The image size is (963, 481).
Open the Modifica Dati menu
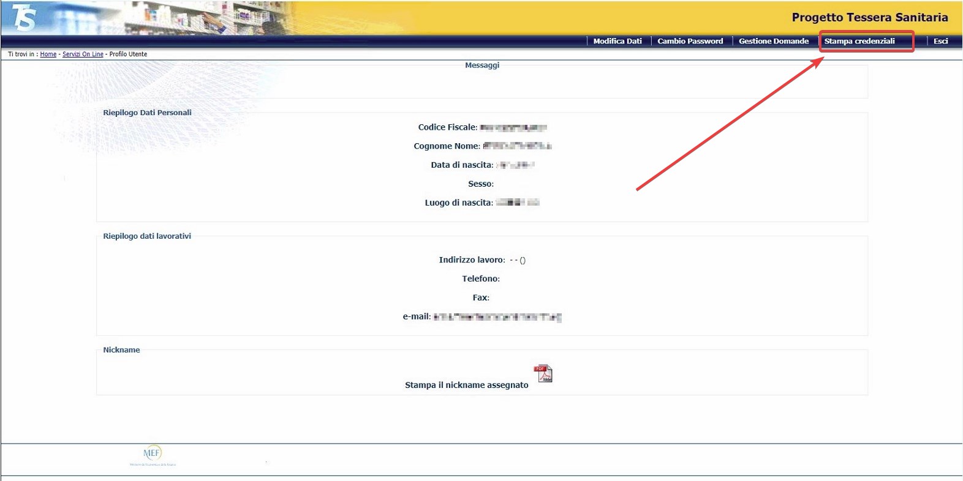tap(617, 41)
